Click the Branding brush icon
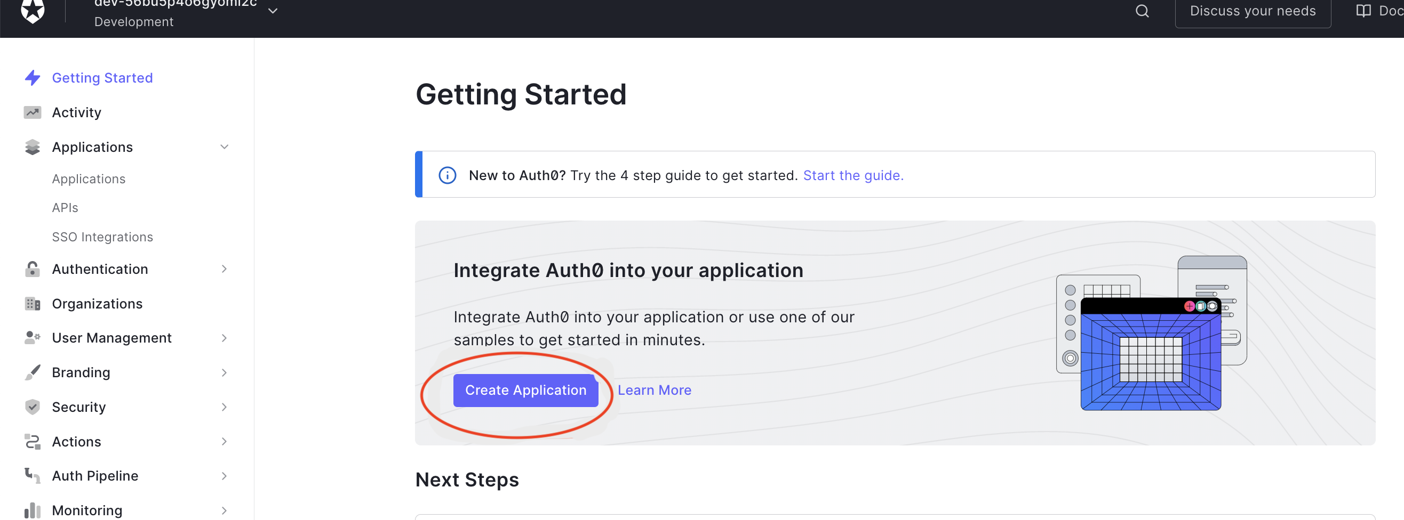This screenshot has width=1404, height=520. coord(33,372)
